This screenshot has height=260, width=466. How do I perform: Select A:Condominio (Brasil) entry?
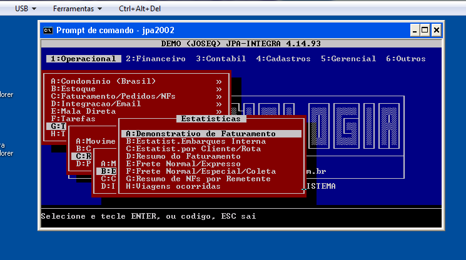(x=103, y=81)
